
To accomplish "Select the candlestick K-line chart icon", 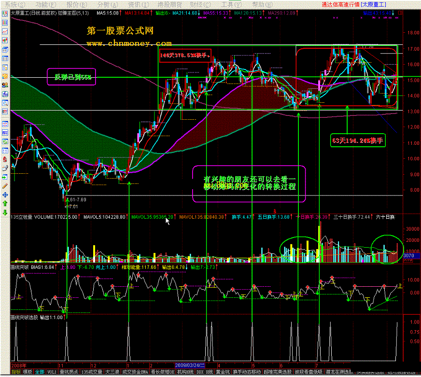I will point(5,41).
